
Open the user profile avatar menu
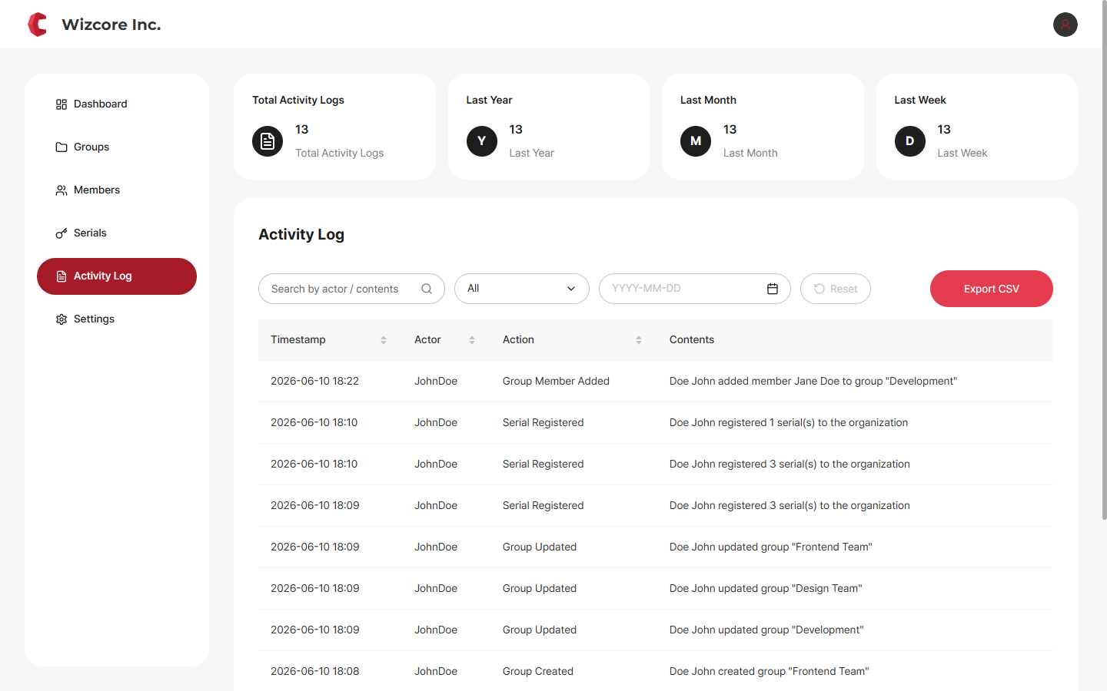click(x=1065, y=25)
